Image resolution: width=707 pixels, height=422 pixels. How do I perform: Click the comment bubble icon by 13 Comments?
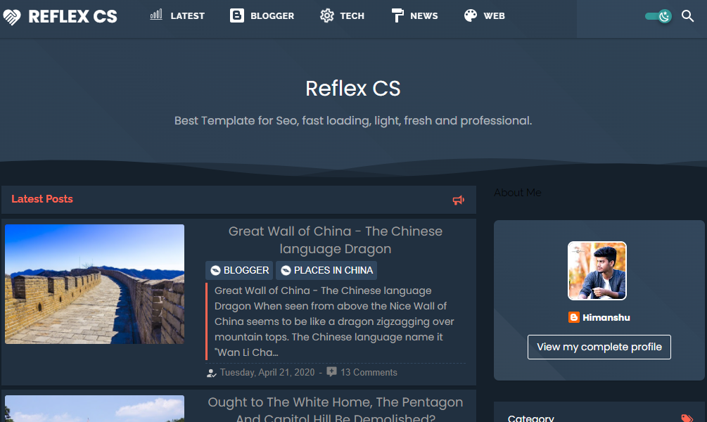tap(331, 372)
